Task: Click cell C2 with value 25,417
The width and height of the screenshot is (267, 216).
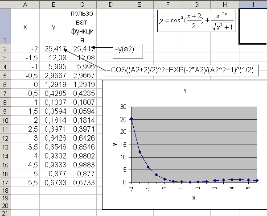Action: (82, 49)
